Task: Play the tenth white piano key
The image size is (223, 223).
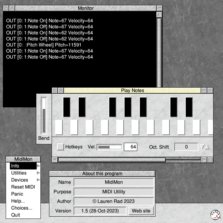Action: point(197,127)
